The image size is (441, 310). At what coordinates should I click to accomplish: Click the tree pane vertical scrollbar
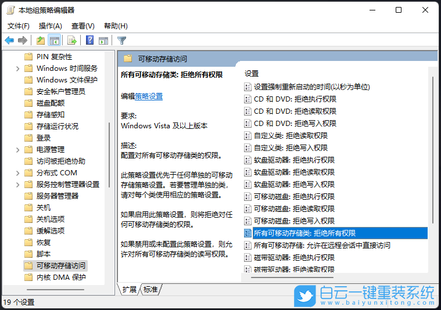[x=109, y=156]
